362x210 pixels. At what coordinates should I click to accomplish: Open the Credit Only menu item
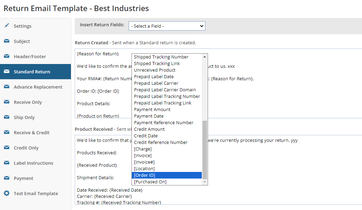point(26,148)
